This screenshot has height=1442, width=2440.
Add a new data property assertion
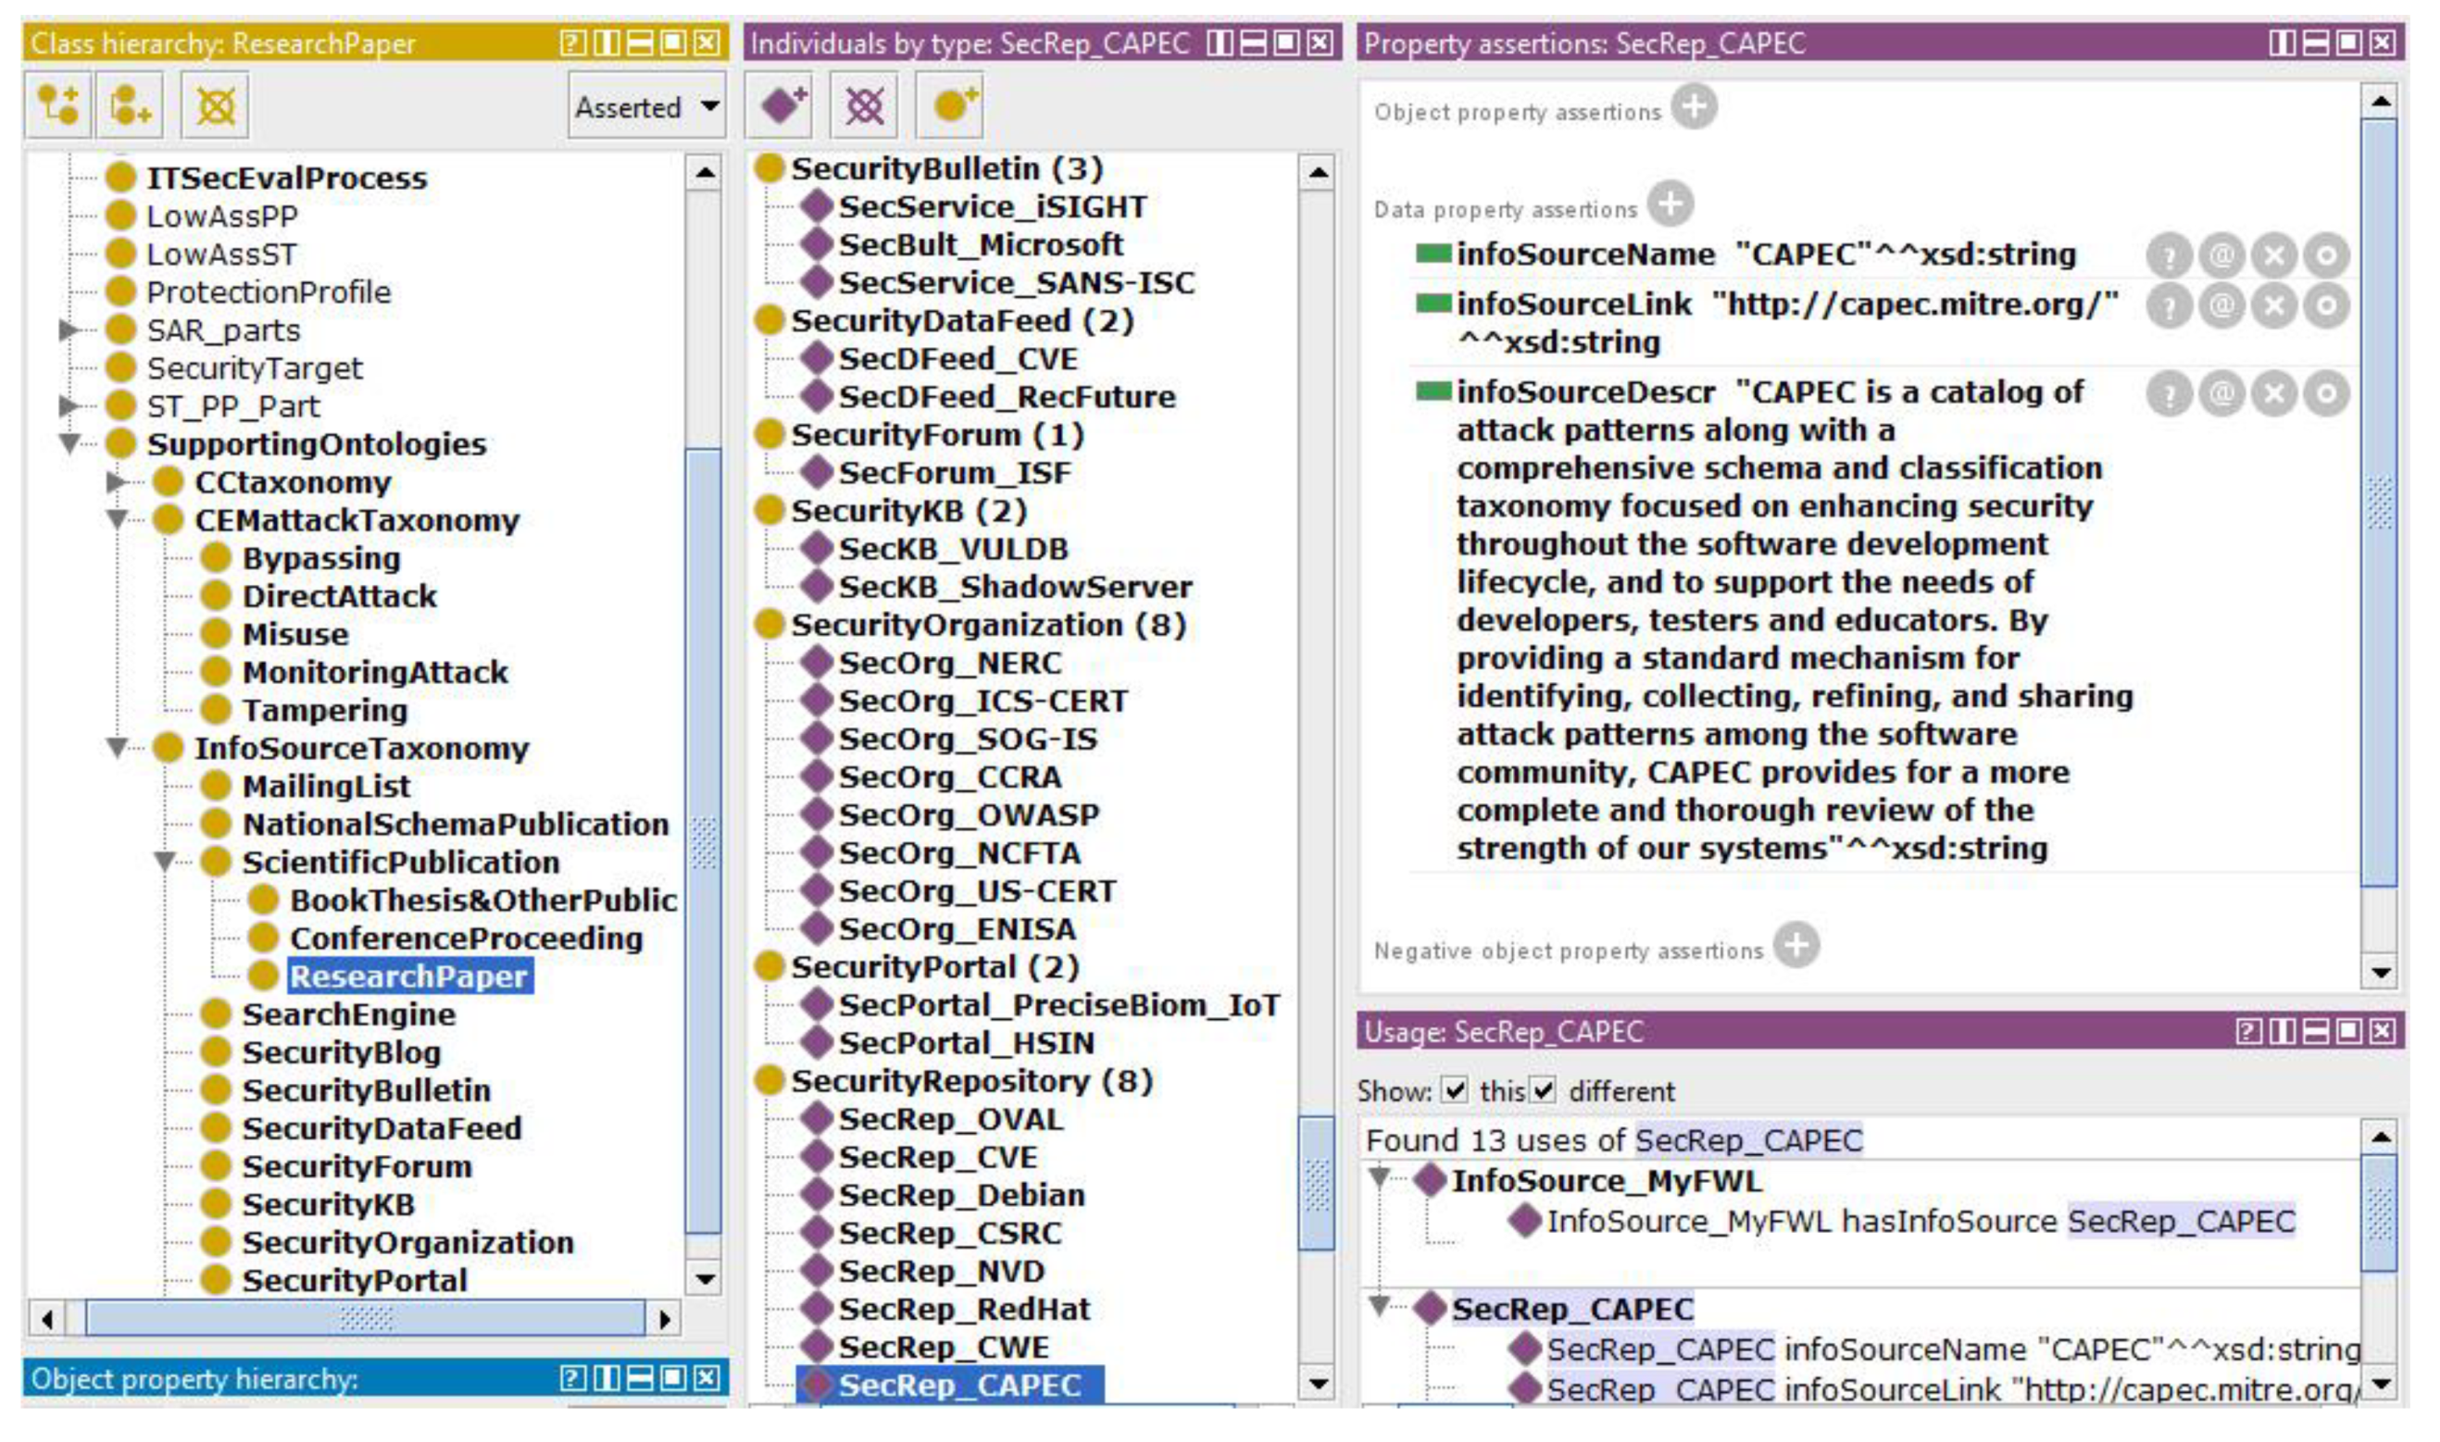(x=1671, y=205)
